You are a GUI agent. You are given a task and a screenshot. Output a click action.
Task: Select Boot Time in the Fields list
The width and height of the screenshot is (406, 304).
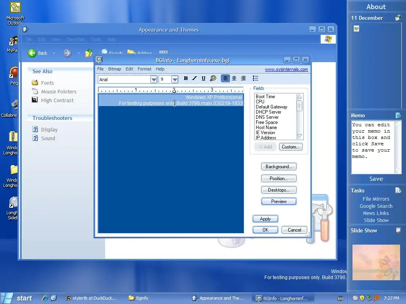click(265, 97)
